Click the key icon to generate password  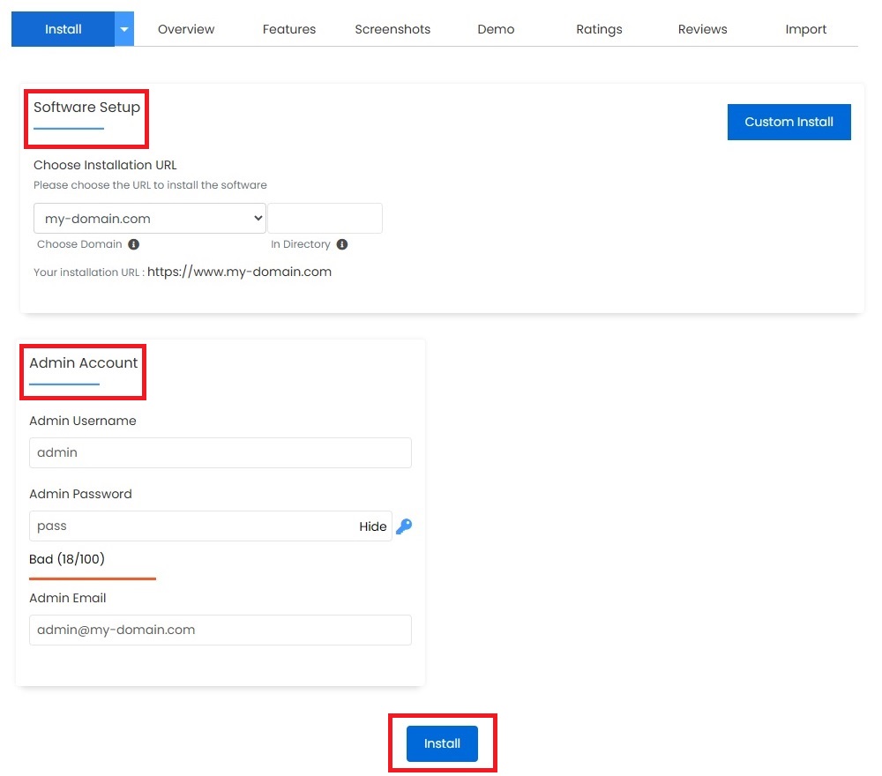coord(404,526)
